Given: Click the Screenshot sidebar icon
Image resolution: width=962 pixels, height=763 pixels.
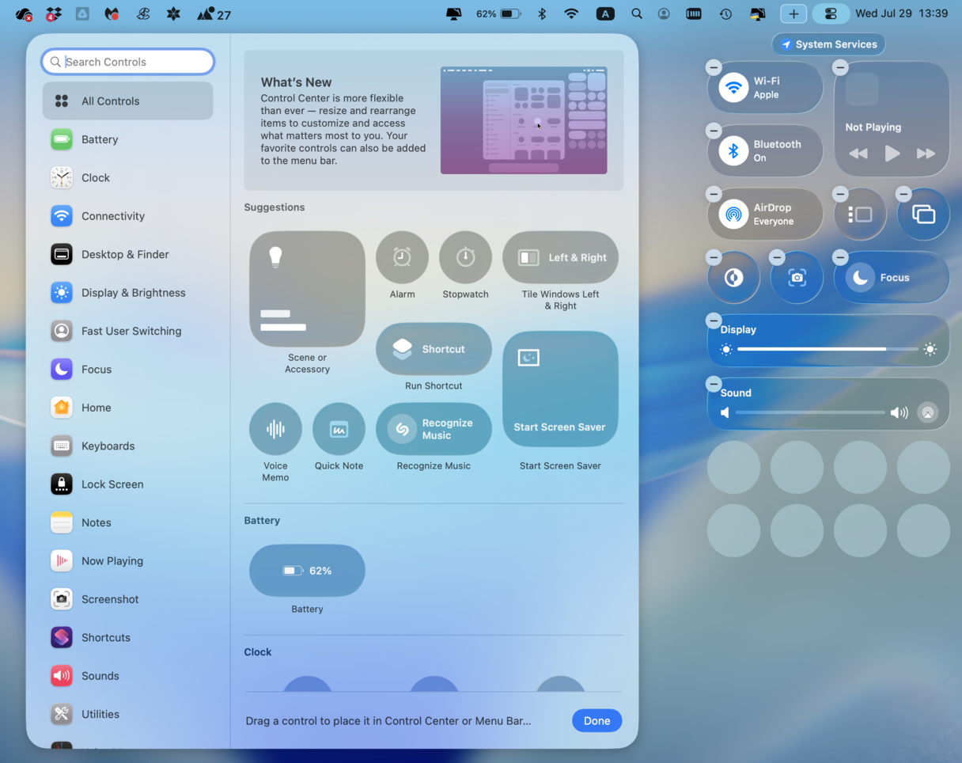Looking at the screenshot, I should click(x=62, y=599).
